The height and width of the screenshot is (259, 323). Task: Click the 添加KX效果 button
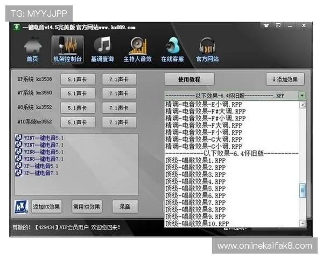(47, 207)
